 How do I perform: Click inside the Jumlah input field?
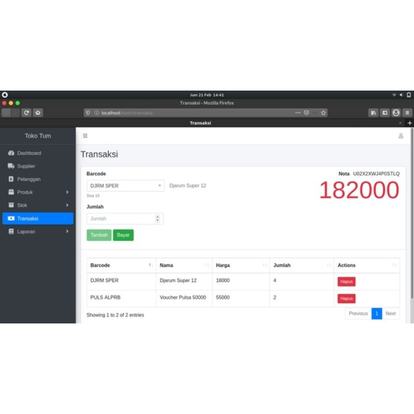(x=119, y=218)
